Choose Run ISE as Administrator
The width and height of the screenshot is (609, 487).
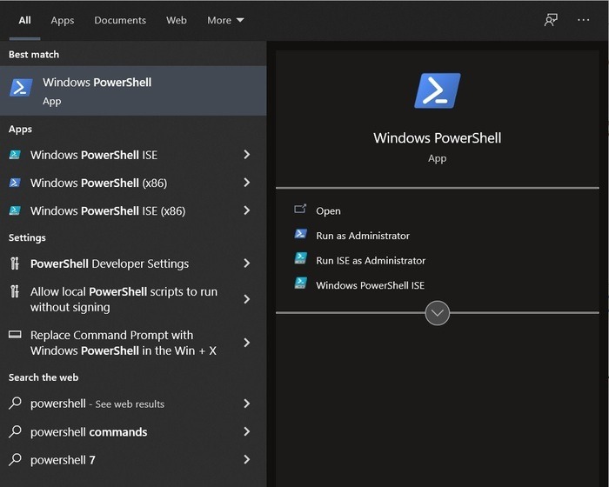click(371, 261)
